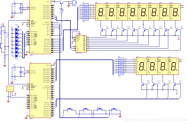The width and height of the screenshot is (187, 124).
Task: Select resistor network R1
Action: click(85, 12)
